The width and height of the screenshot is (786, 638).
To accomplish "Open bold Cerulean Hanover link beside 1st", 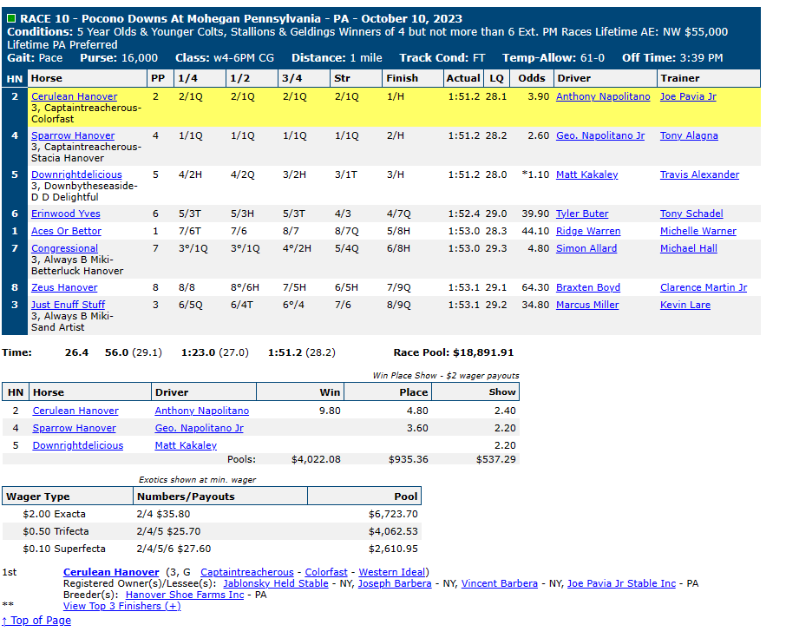I will (x=111, y=572).
